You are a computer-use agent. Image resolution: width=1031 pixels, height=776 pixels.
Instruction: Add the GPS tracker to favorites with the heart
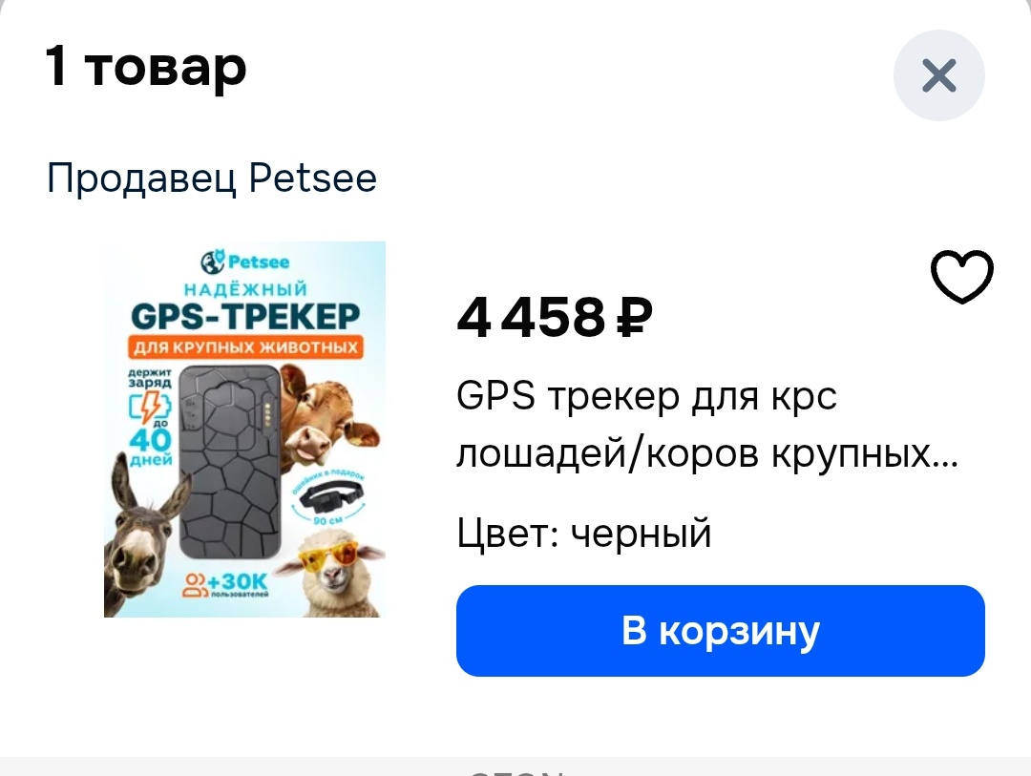point(962,276)
